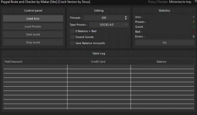
Task: Click the Load Accs button
Action: (33, 18)
